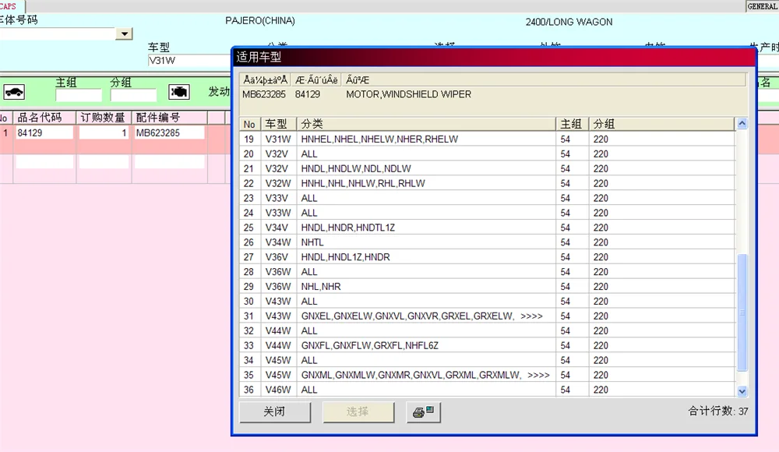The height and width of the screenshot is (452, 779).
Task: Select row 36 V46W ALL
Action: pos(487,390)
